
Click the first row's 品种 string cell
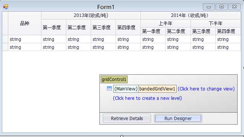pyautogui.click(x=24, y=39)
